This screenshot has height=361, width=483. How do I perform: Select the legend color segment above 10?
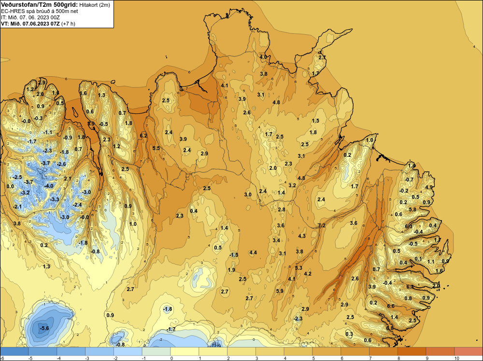tap(469, 351)
